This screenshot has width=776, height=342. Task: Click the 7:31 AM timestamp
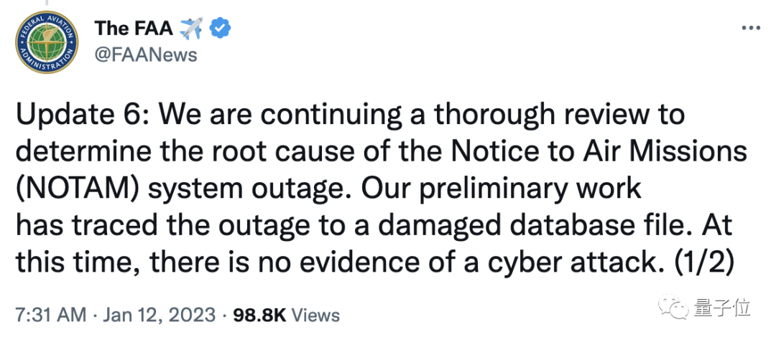pos(51,315)
